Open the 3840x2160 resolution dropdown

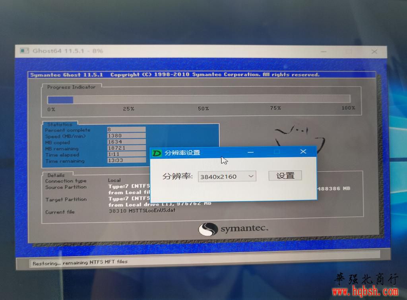click(x=227, y=177)
